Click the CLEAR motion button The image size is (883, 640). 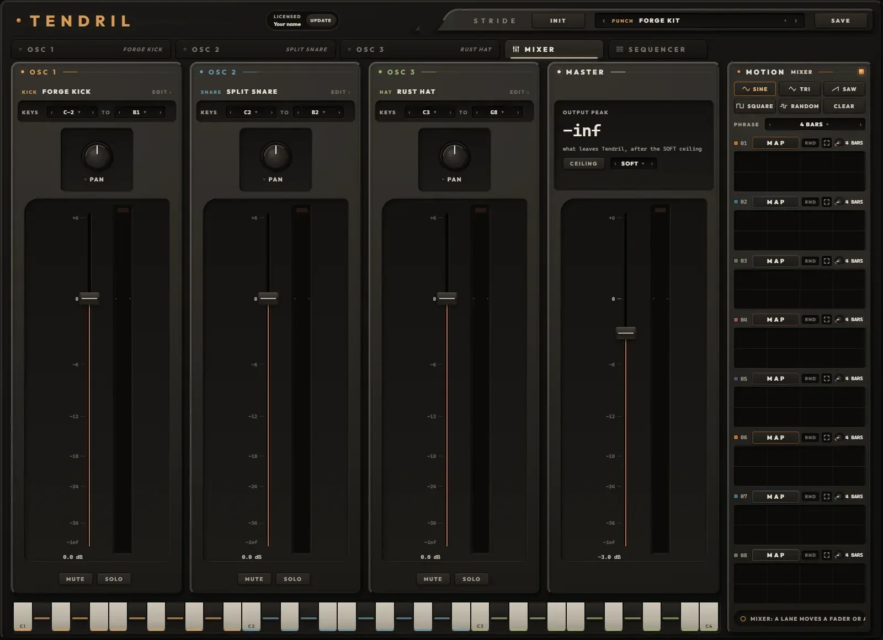(x=844, y=106)
